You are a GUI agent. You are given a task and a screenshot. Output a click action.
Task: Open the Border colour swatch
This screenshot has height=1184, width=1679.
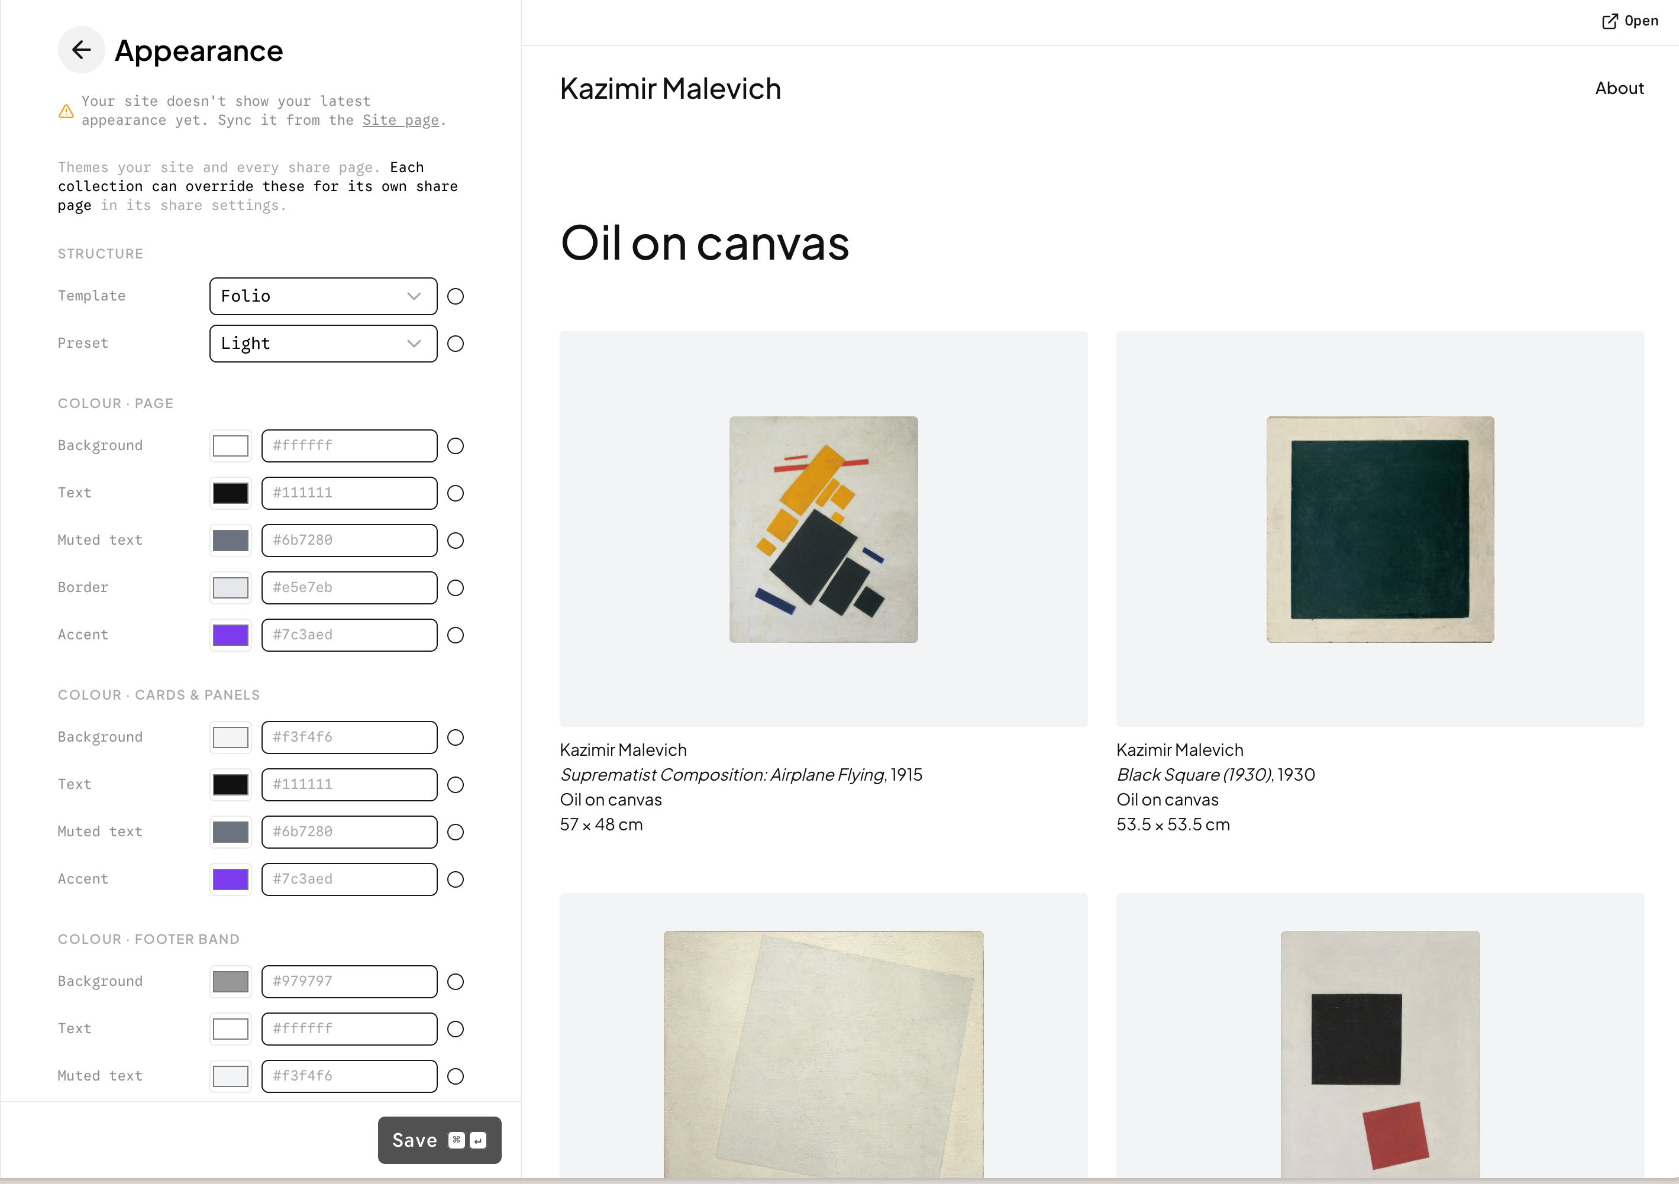(x=230, y=588)
